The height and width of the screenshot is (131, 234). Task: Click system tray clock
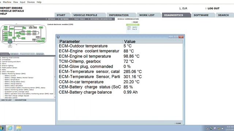coord(230,128)
